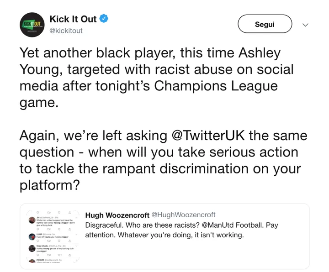329x272 pixels.
Task: Click JM's avatar in the thumbnail
Action: 32,220
